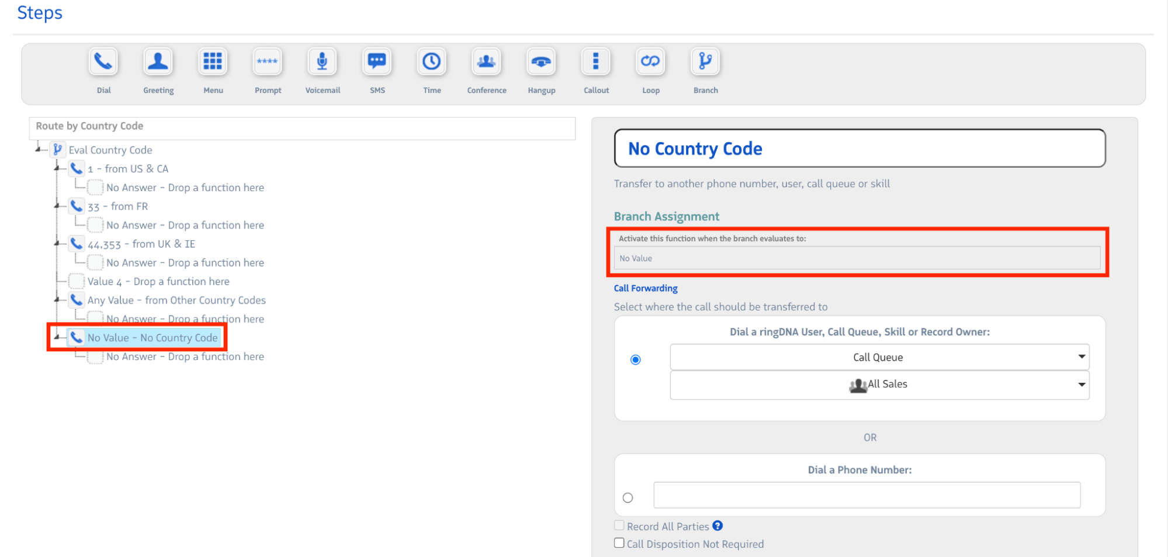Screen dimensions: 1168x557
Task: Choose the Menu keypad icon
Action: point(213,62)
